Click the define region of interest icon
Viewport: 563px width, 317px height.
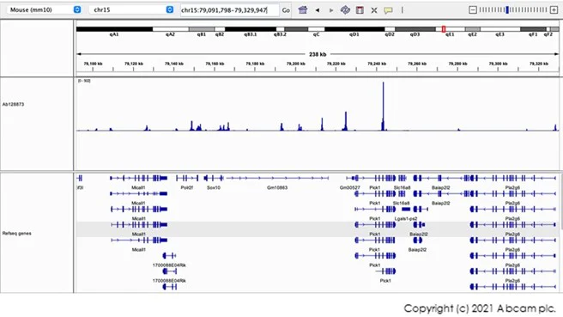click(360, 10)
